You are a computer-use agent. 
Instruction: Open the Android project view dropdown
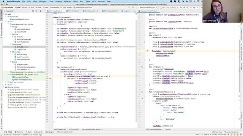point(9,11)
